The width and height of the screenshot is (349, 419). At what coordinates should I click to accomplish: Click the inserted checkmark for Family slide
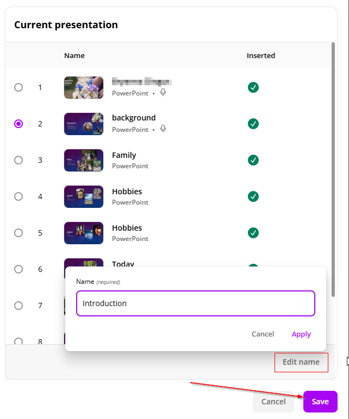pos(253,160)
